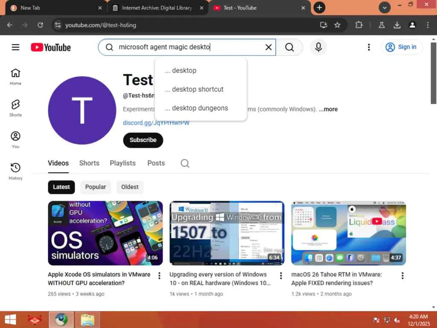Open the network tray icon

click(x=387, y=320)
